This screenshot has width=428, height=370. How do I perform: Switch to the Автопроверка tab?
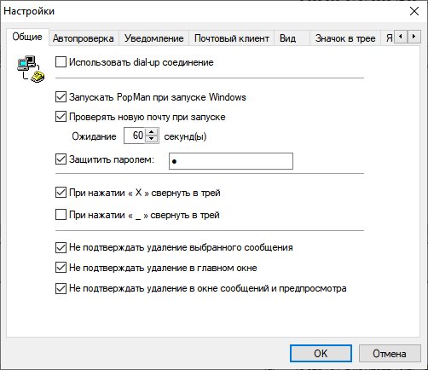(x=84, y=38)
